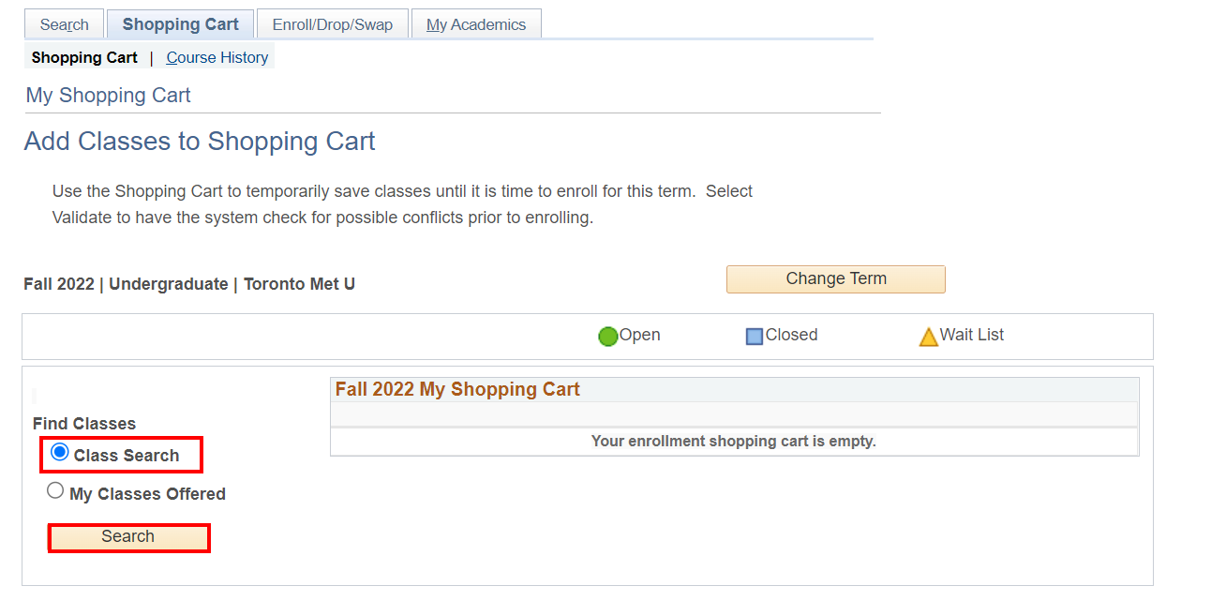Select the My Classes Offered radio button
The image size is (1211, 601).
[55, 490]
